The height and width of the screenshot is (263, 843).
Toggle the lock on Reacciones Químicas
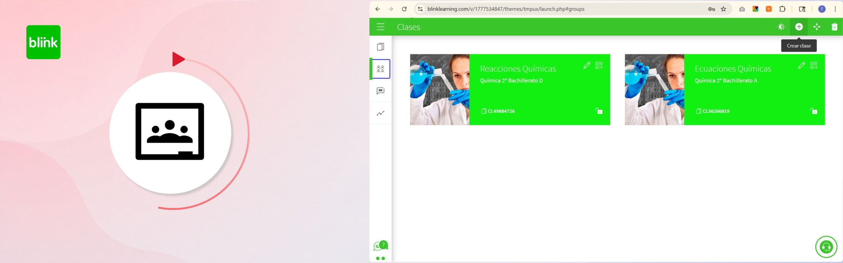[599, 111]
